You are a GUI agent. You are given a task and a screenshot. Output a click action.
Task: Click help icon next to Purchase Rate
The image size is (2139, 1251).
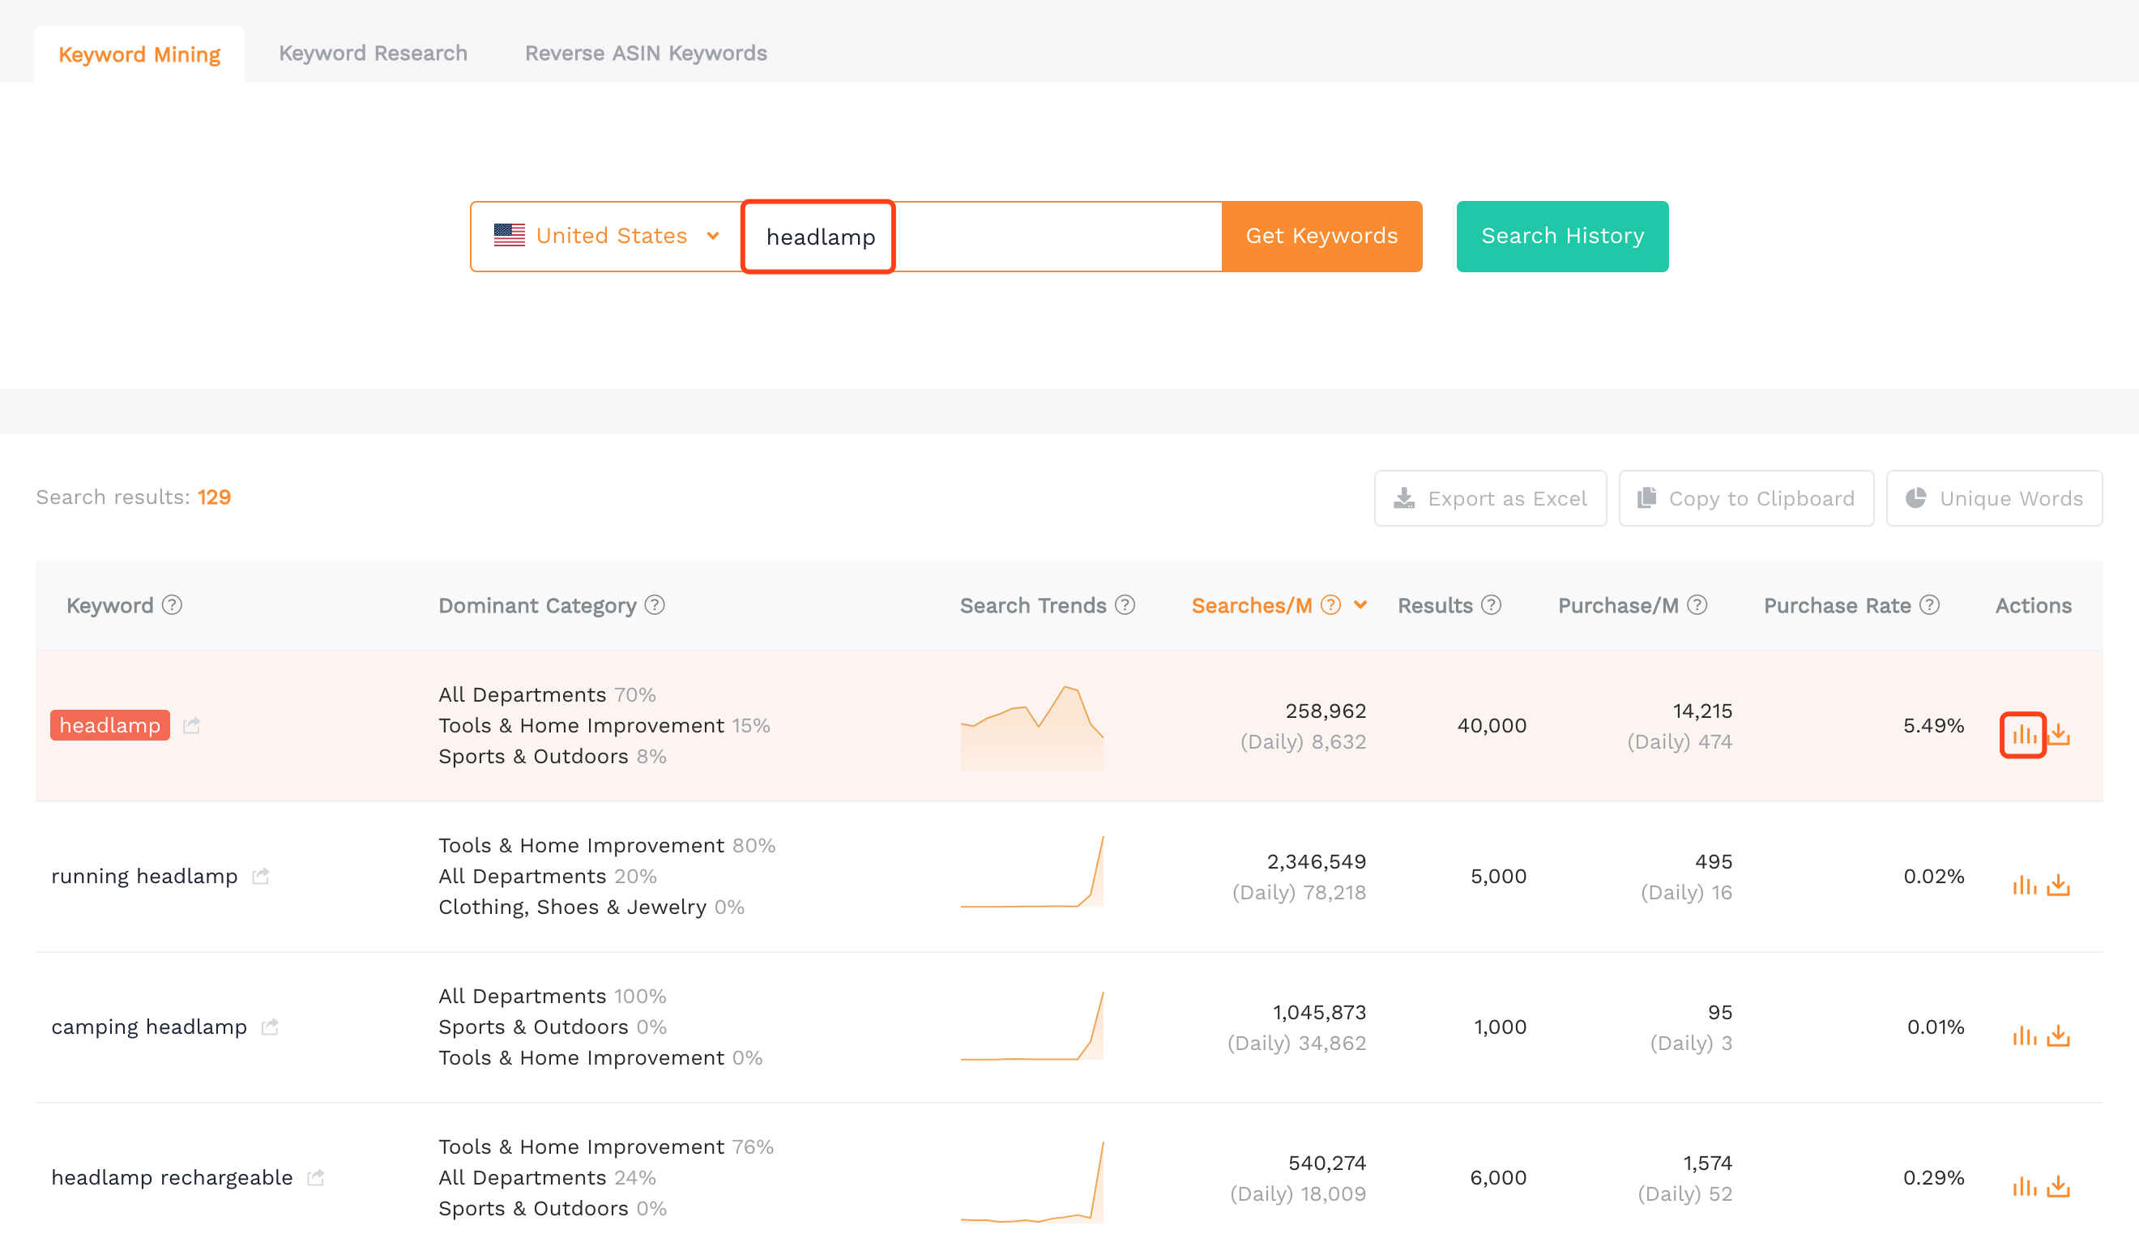pos(1929,605)
